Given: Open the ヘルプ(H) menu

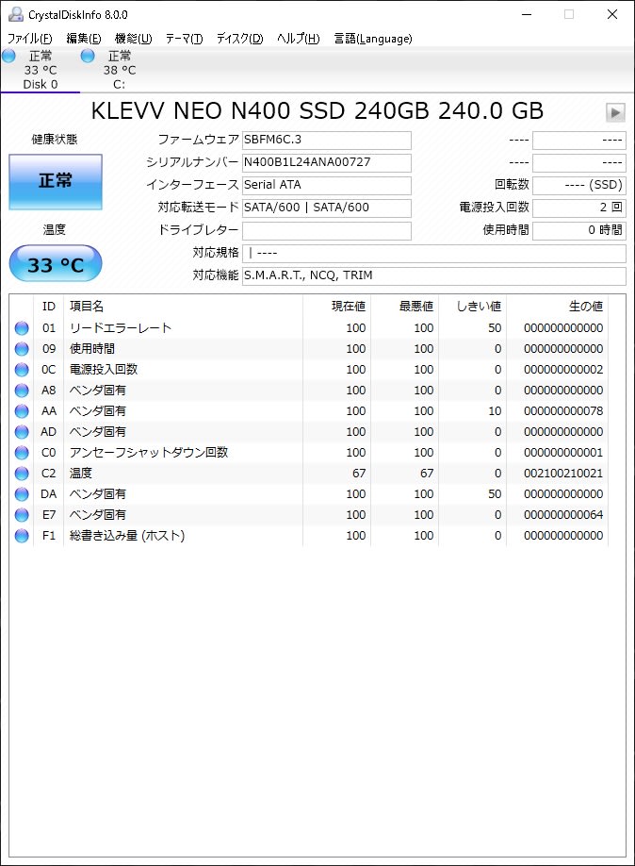Looking at the screenshot, I should tap(299, 38).
